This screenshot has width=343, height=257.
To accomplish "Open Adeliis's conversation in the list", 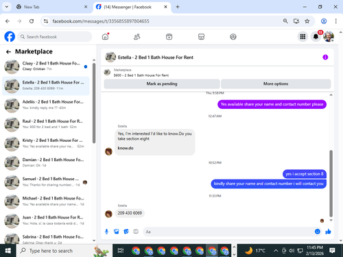I will tap(46, 105).
